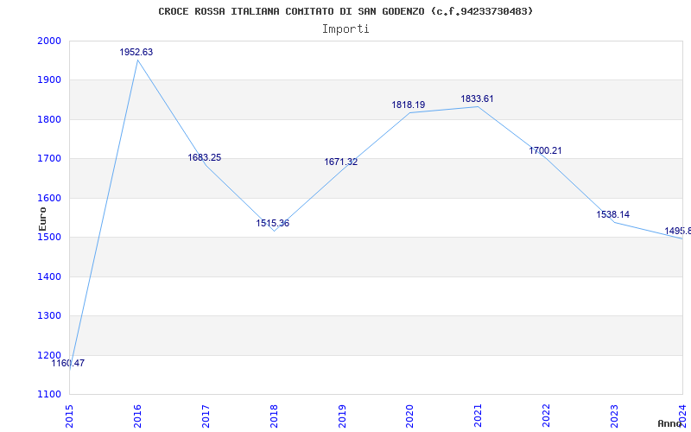Viewport: 691px width, 432px height.
Task: Click the Euro axis title
Action: (x=42, y=219)
